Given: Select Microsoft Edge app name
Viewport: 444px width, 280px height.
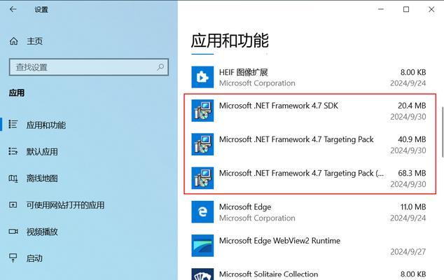Looking at the screenshot, I should pyautogui.click(x=245, y=207).
